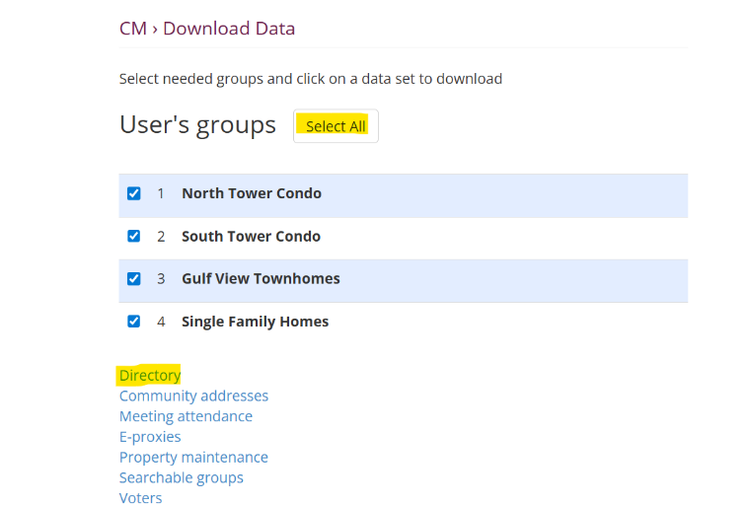Uncheck the North Tower Condo checkbox
The height and width of the screenshot is (506, 749).
134,193
